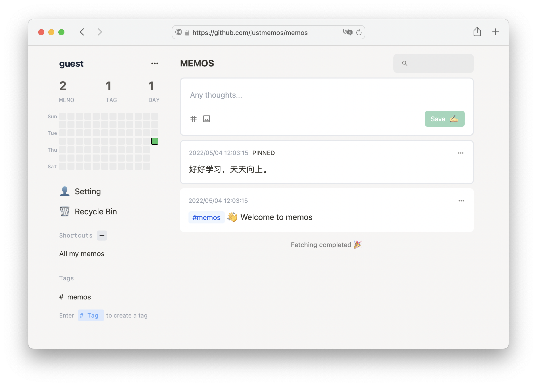Open a new browser tab

[x=495, y=32]
